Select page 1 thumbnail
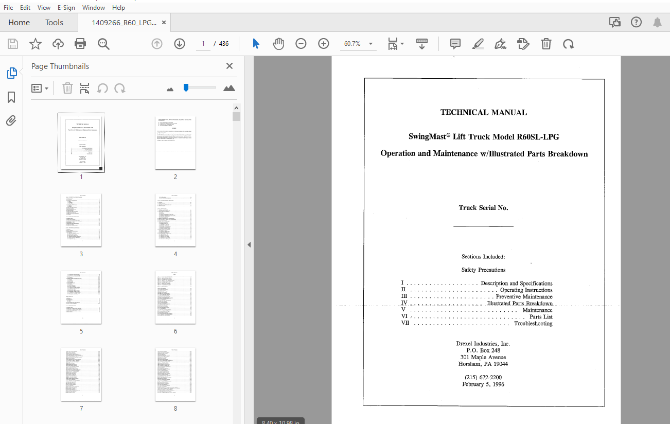The height and width of the screenshot is (424, 670). 81,143
